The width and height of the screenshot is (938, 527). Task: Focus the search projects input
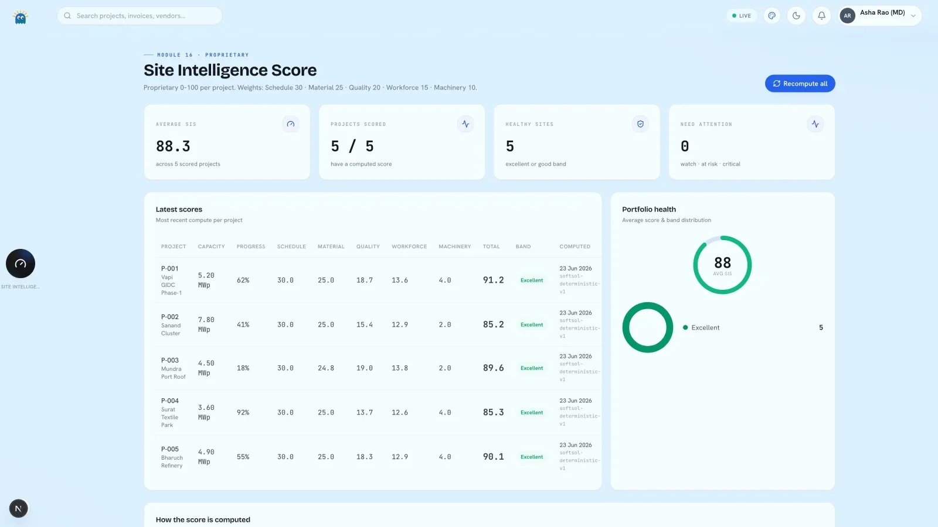pos(140,16)
